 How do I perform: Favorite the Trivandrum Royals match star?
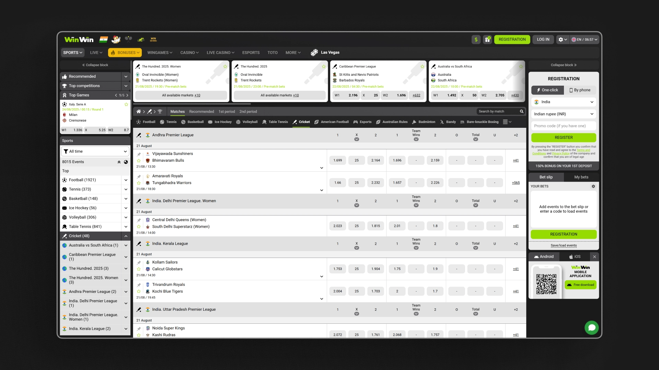139,292
